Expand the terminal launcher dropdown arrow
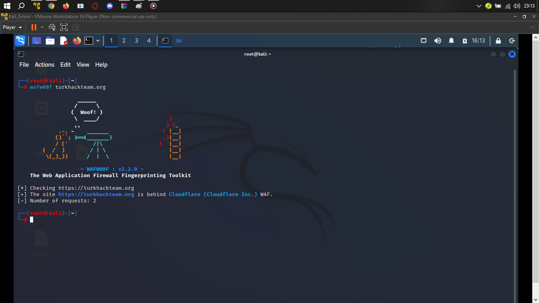This screenshot has height=303, width=539. (98, 41)
